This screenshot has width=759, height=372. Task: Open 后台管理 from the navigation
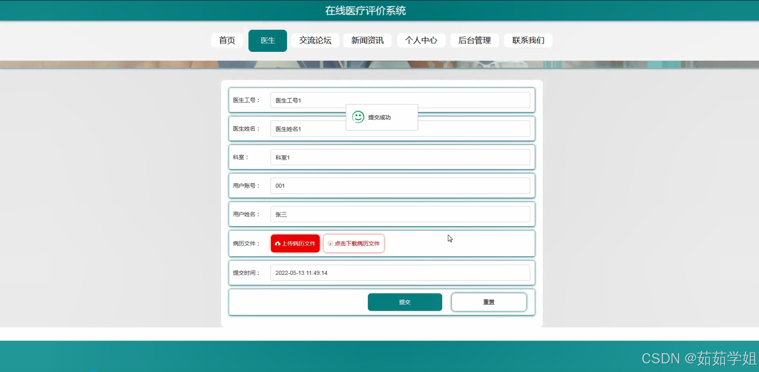point(475,40)
